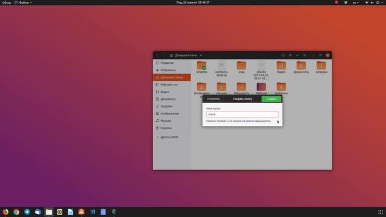
Task: Click the green Создать button
Action: pos(271,99)
